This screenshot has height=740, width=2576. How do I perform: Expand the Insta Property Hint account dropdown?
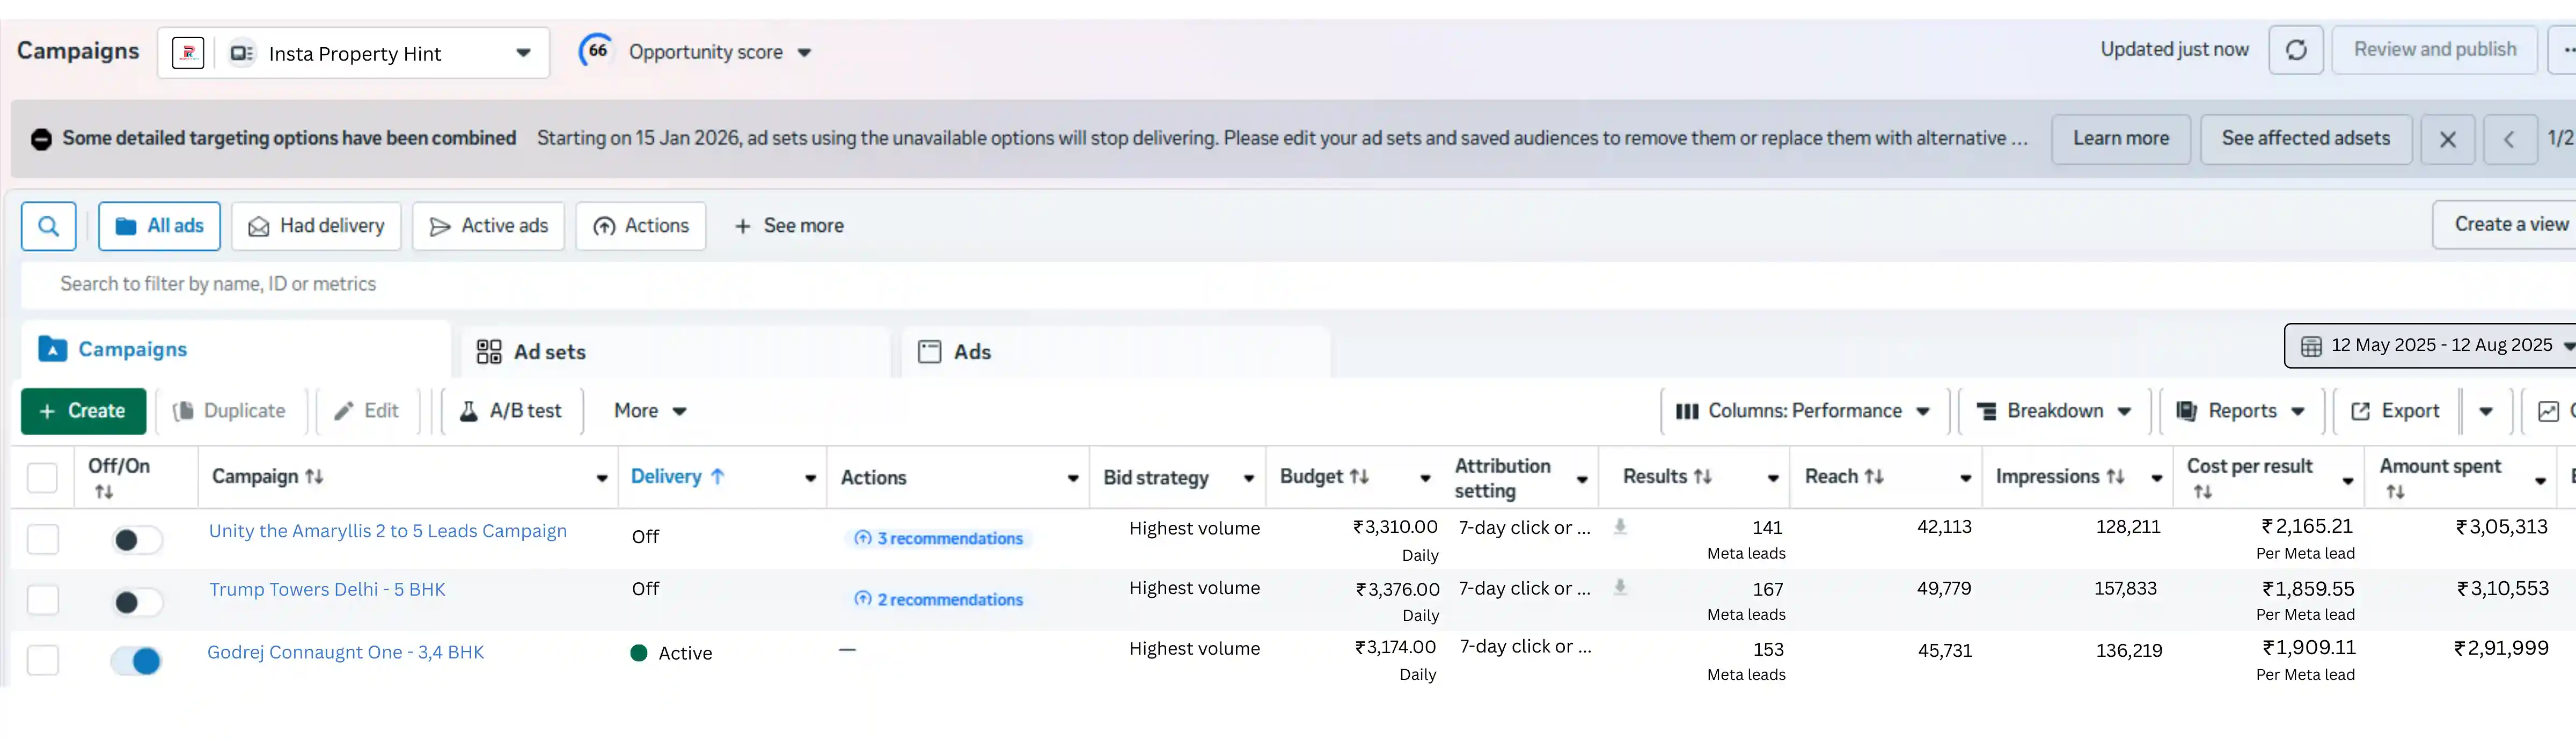pyautogui.click(x=522, y=53)
